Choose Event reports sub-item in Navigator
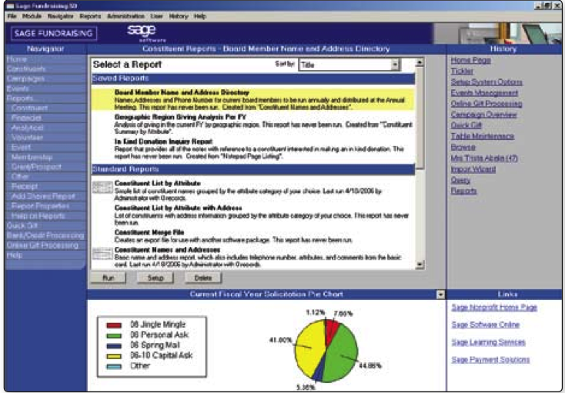The height and width of the screenshot is (393, 565). [45, 147]
